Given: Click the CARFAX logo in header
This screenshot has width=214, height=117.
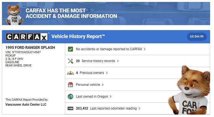Looking at the screenshot, I should [27, 36].
